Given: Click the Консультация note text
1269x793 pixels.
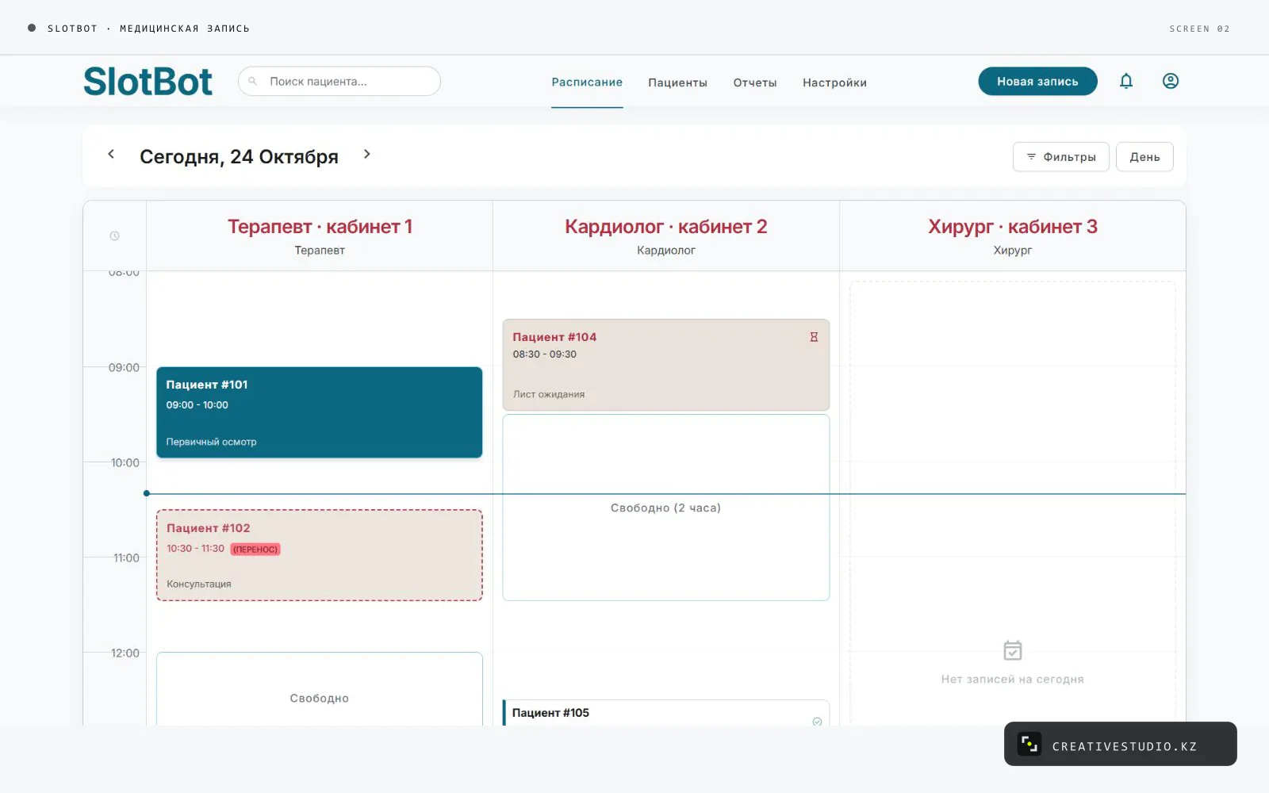Looking at the screenshot, I should click(x=199, y=584).
